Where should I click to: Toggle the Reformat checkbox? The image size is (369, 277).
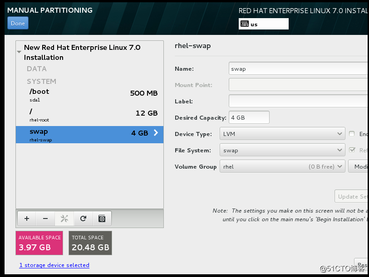(x=352, y=150)
